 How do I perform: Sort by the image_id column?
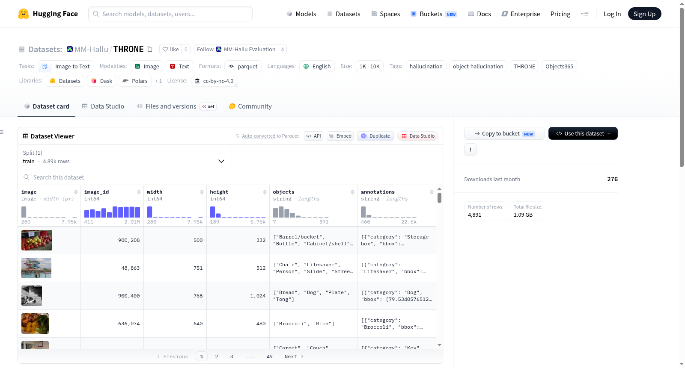tap(139, 192)
